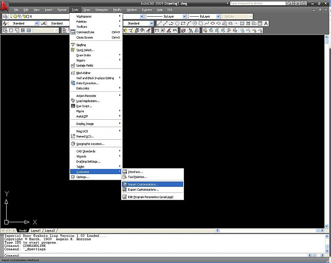Screen dimensions: 331x263
Task: Choose Export Customizations menu entry
Action: coord(152,190)
